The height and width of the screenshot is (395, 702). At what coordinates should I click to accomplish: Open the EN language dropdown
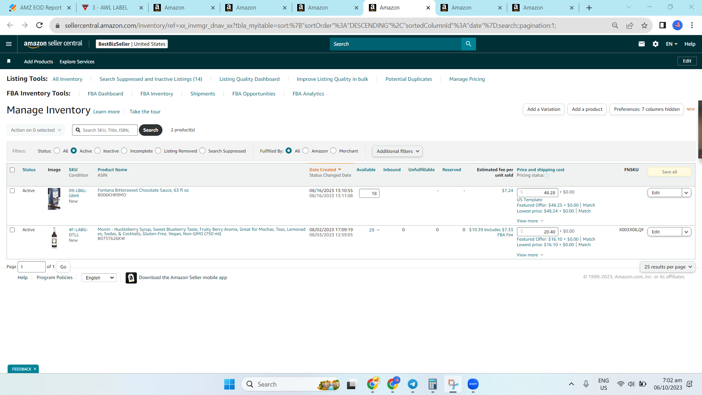tap(672, 44)
